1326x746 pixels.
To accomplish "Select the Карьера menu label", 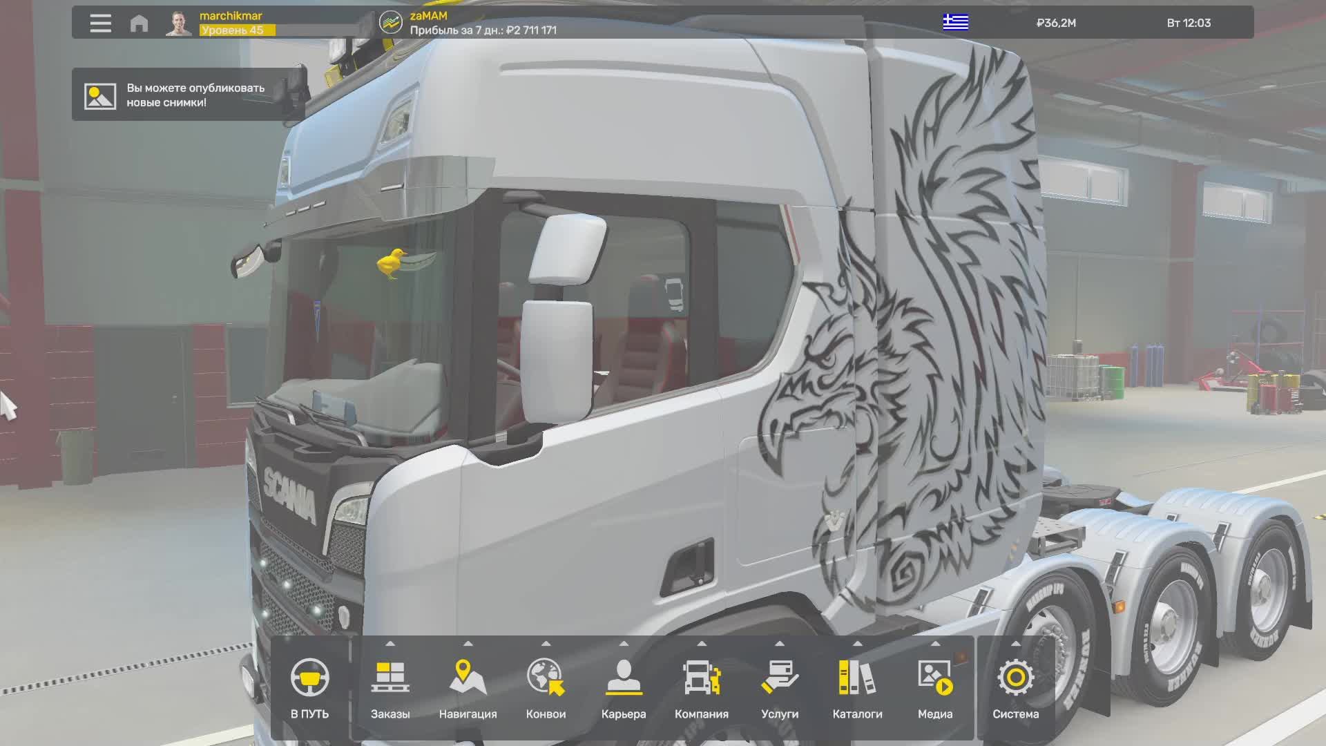I will coord(624,714).
